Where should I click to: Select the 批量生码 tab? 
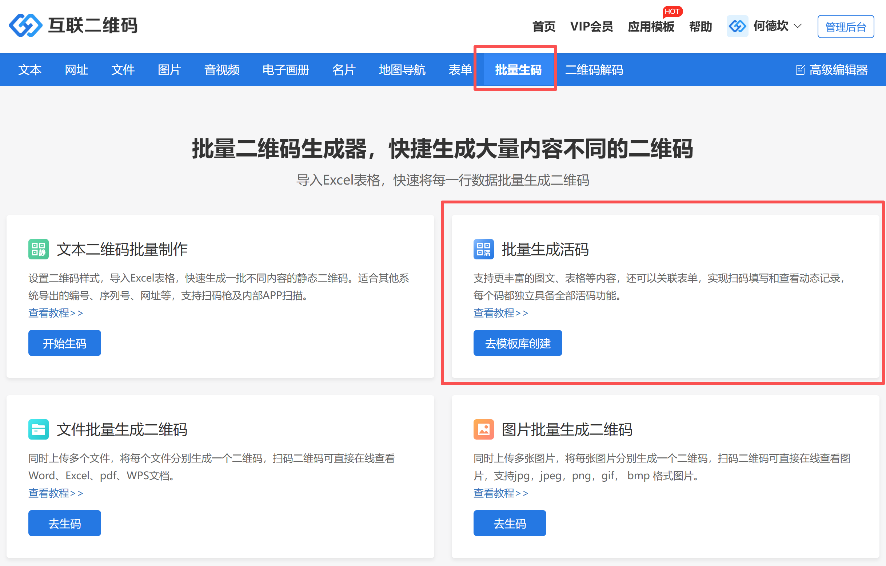pyautogui.click(x=518, y=69)
